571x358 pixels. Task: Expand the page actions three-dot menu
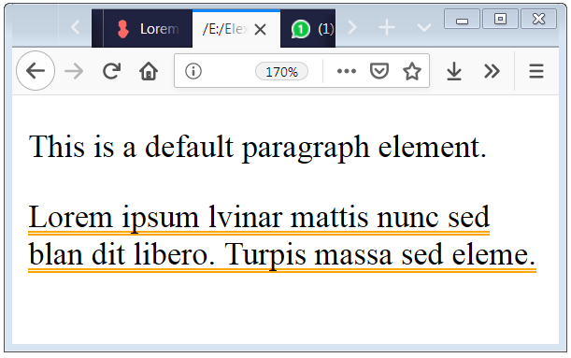347,71
